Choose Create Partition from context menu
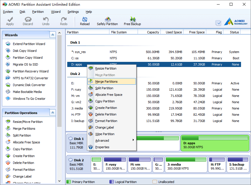The height and width of the screenshot is (185, 251). click(x=112, y=108)
